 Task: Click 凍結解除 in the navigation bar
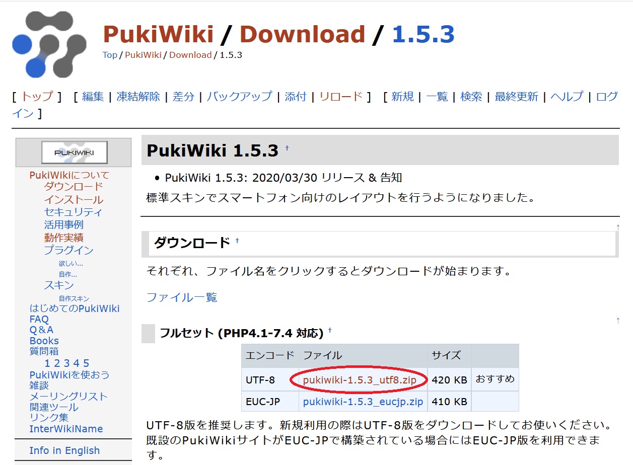tap(138, 97)
